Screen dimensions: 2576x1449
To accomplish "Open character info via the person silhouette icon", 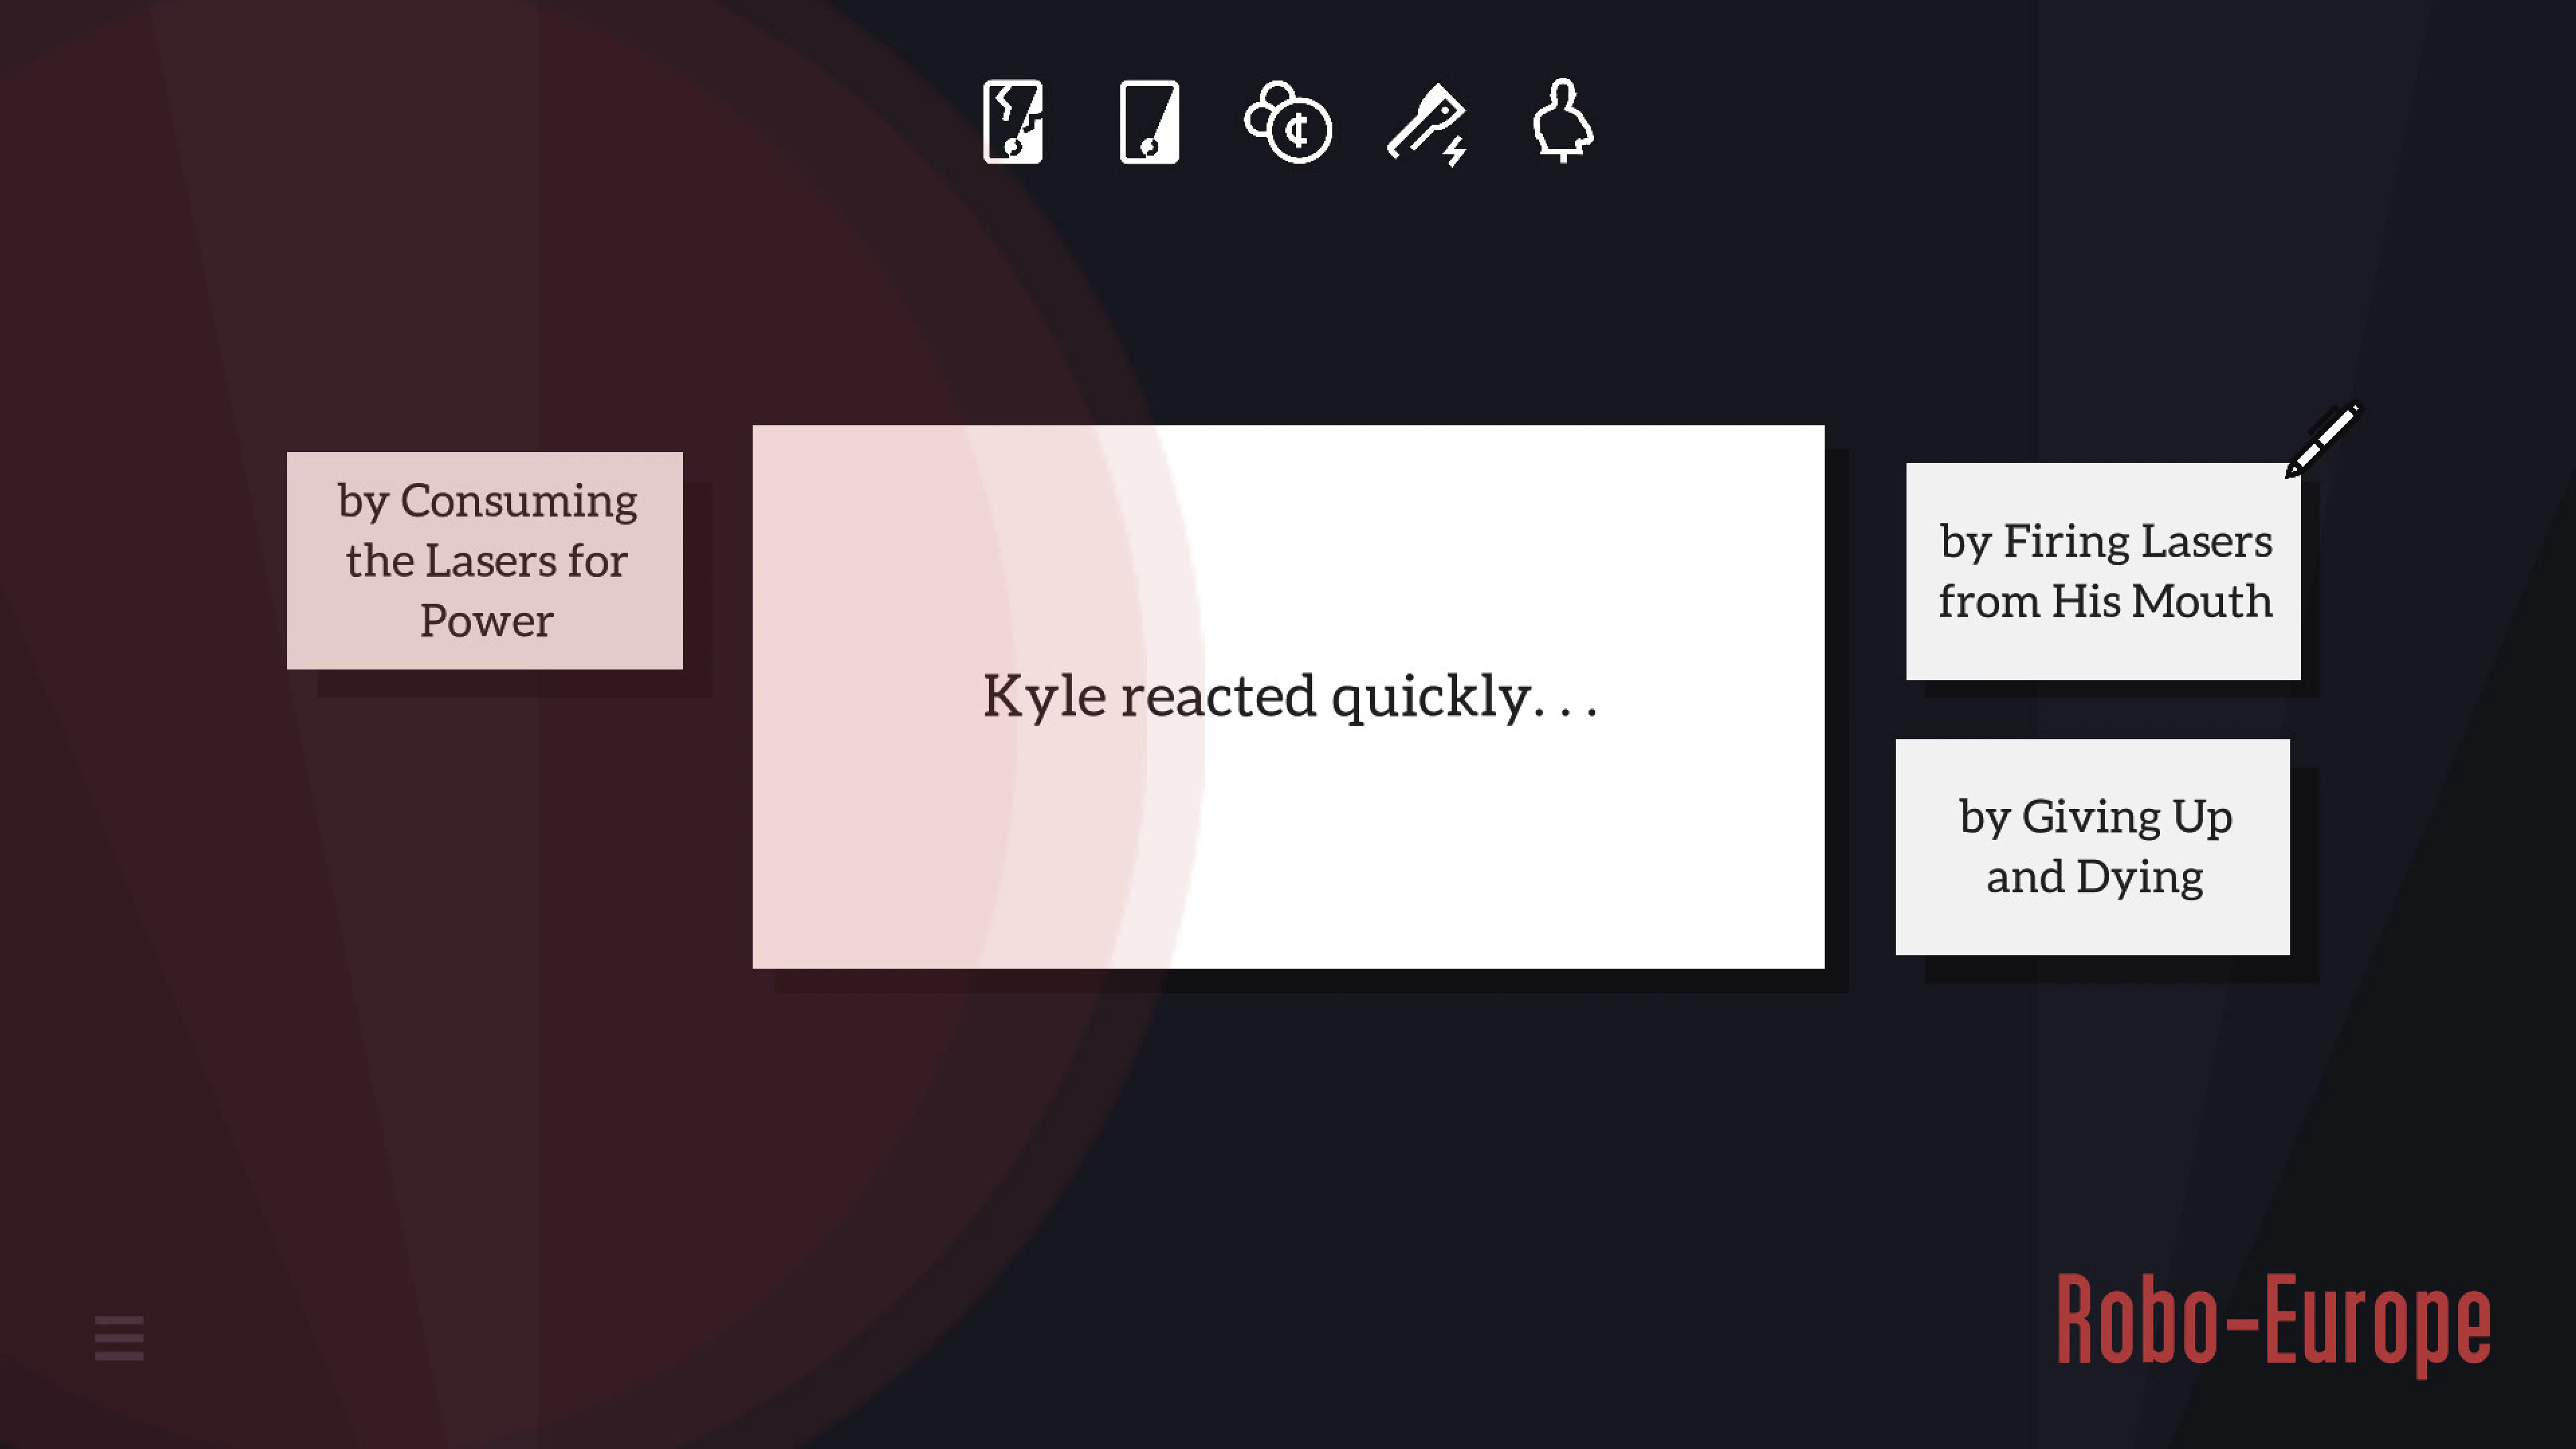I will tap(1561, 122).
